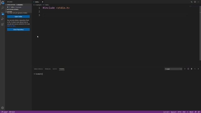Click the CRLF line ending status item
The image size is (201, 113).
point(184,112)
